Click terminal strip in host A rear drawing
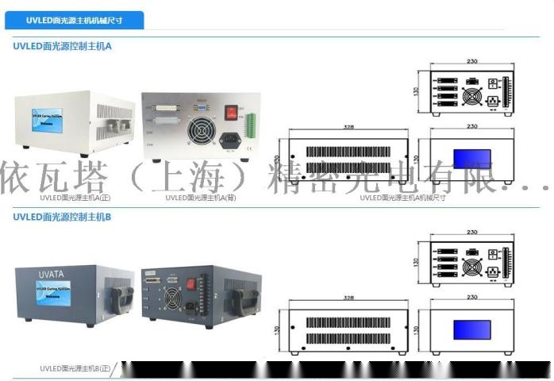This screenshot has width=554, height=381. click(506, 92)
